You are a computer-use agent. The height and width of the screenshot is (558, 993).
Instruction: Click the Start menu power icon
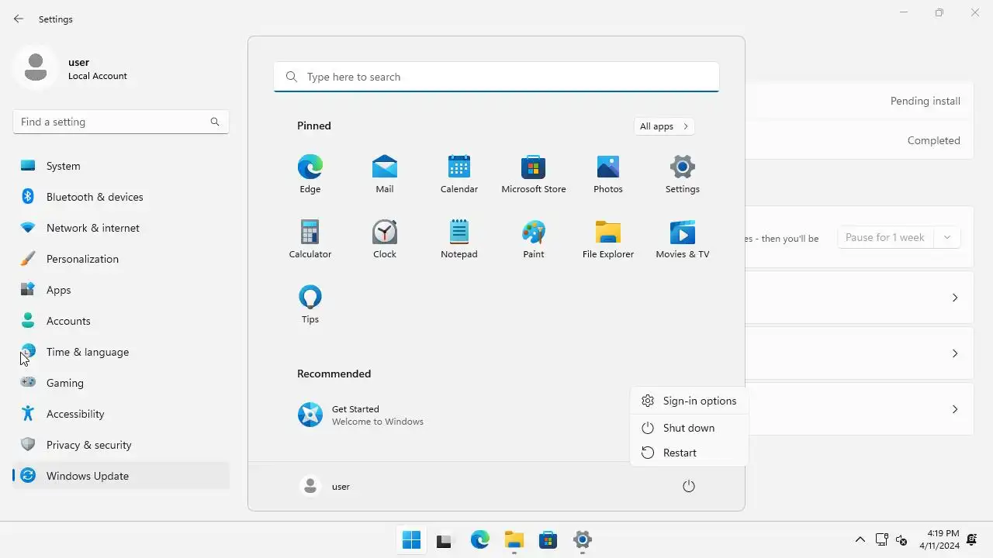click(689, 487)
